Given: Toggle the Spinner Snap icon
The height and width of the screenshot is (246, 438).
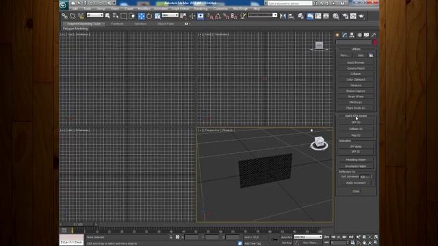Looking at the screenshot, I should (x=234, y=16).
